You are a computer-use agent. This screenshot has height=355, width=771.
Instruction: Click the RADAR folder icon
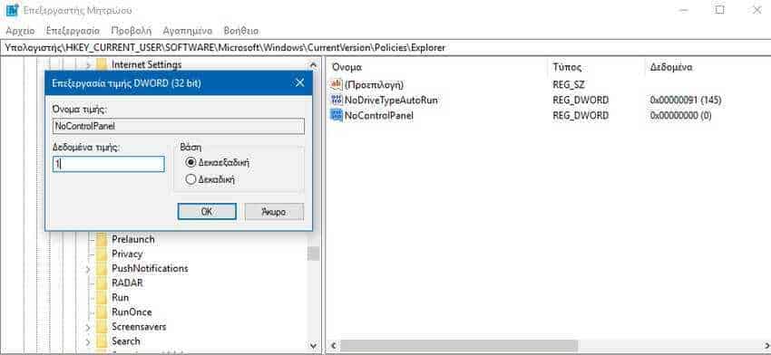pos(102,283)
